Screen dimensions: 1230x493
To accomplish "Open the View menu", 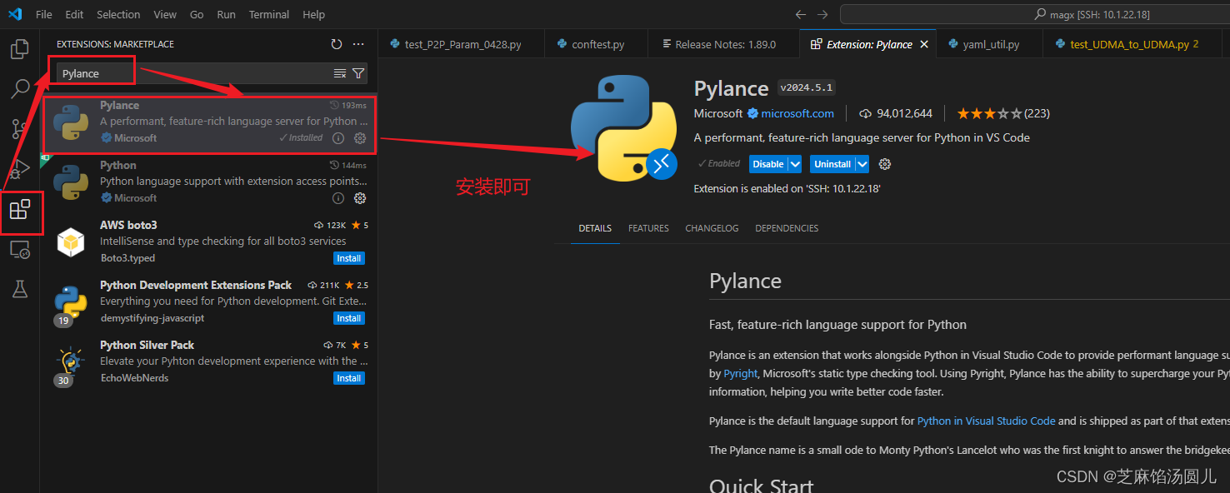I will click(165, 14).
